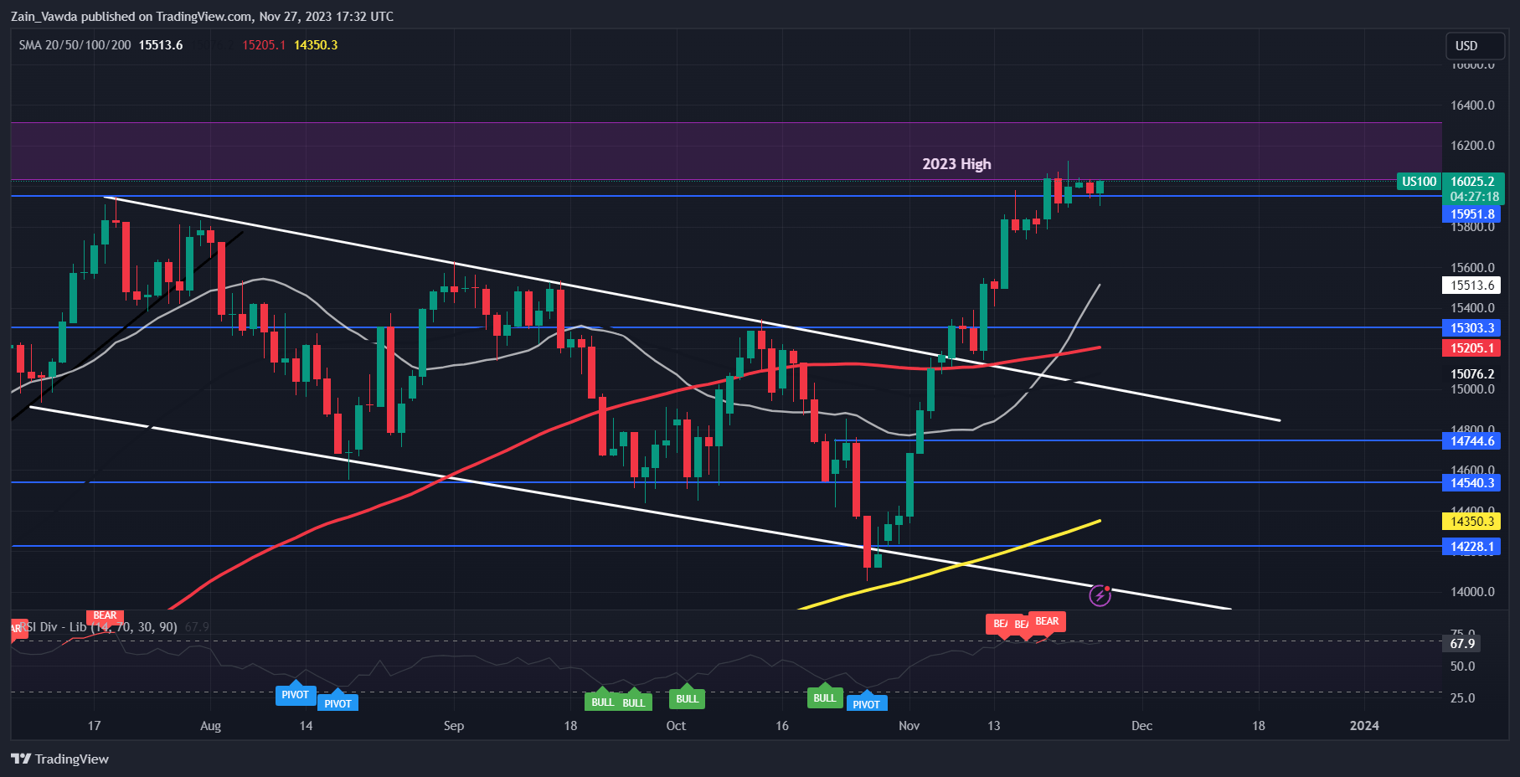The height and width of the screenshot is (777, 1520).
Task: Click the white 15513.6 value in SMA legend
Action: click(x=160, y=45)
